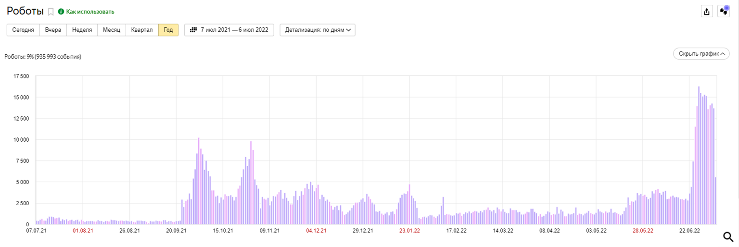Click the magnifier icon below the chart

point(728,236)
